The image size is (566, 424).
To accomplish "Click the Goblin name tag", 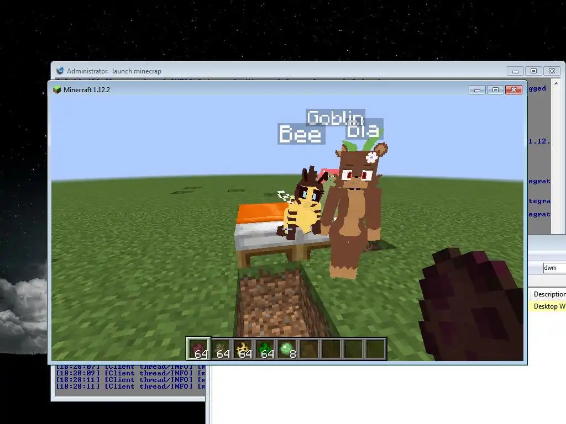I will coord(336,117).
